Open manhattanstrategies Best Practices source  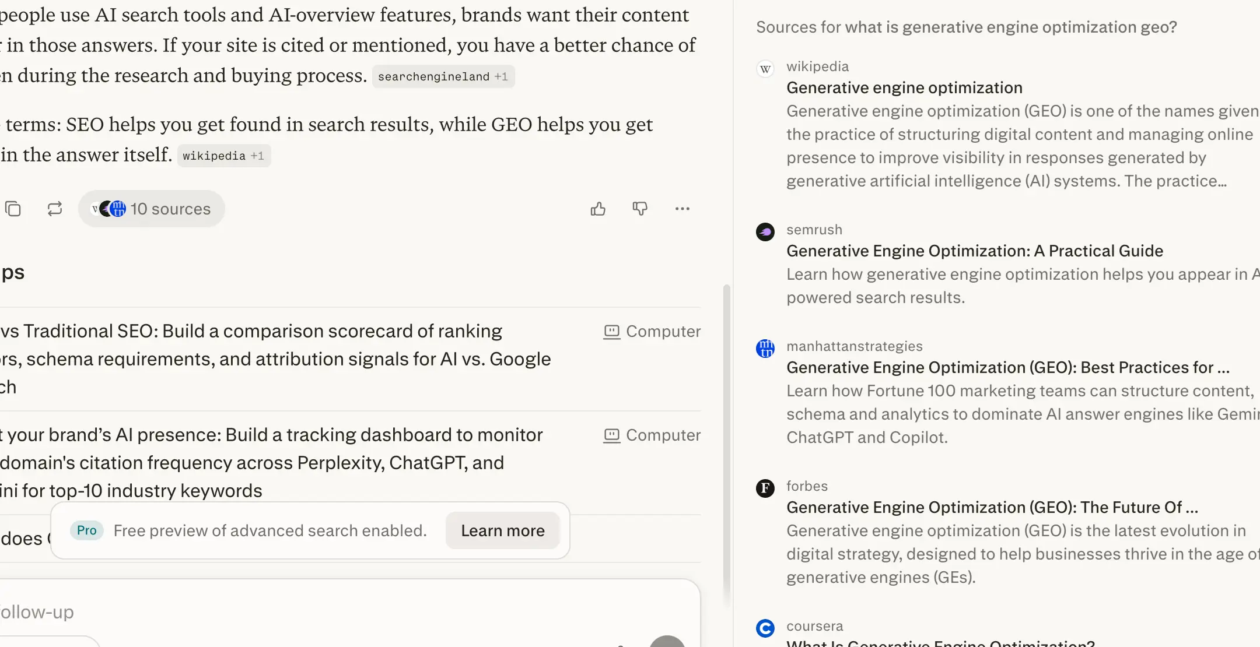coord(1008,368)
